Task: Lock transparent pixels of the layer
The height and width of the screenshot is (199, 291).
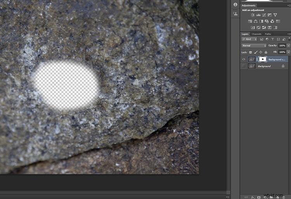Action: coord(250,52)
